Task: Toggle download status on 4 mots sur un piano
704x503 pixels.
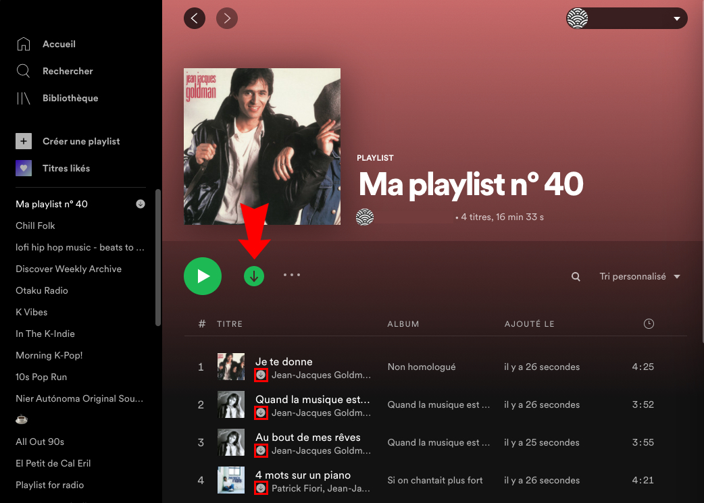Action: 261,488
